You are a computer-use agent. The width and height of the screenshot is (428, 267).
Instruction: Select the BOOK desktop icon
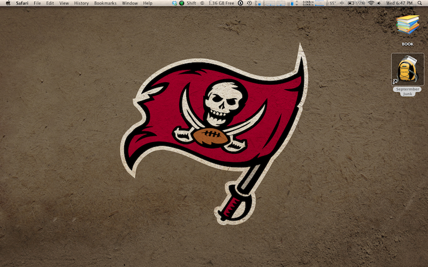click(408, 25)
